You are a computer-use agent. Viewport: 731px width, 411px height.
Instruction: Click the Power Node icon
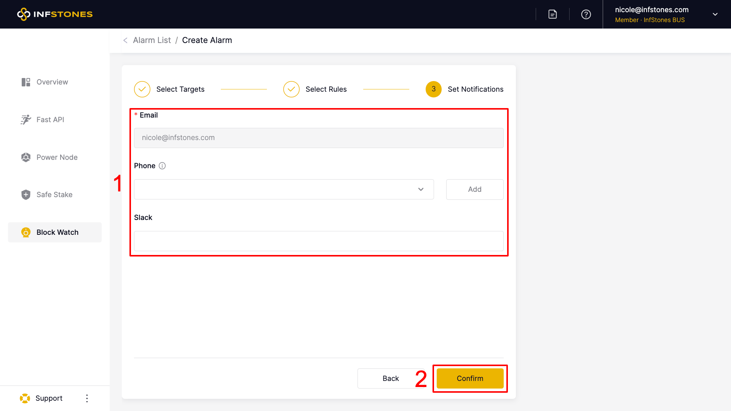(x=26, y=157)
